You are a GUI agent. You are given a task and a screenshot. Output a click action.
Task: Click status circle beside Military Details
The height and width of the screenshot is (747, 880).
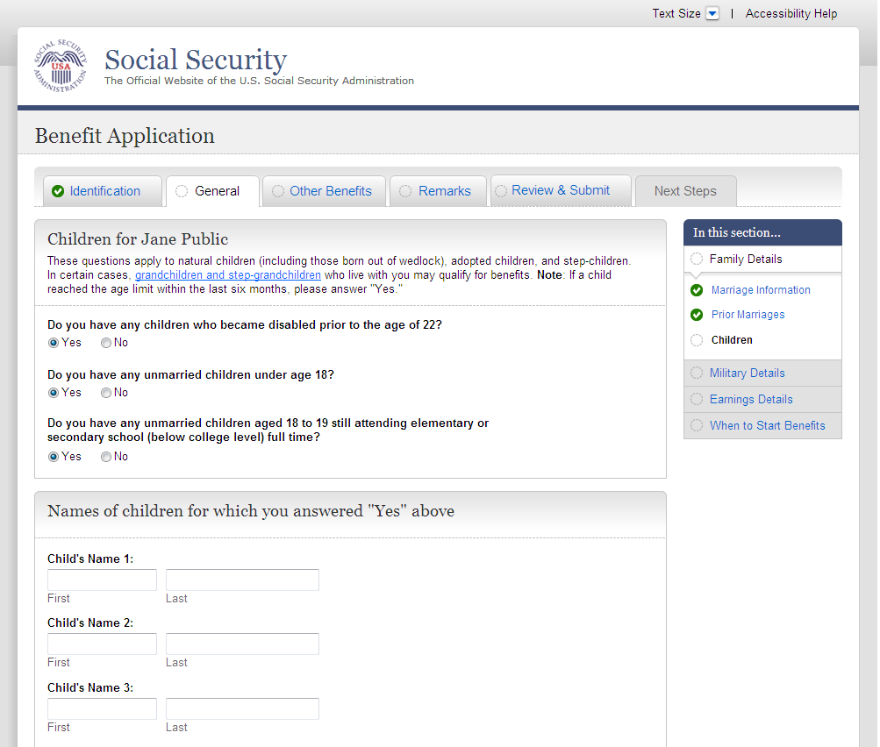(x=697, y=373)
